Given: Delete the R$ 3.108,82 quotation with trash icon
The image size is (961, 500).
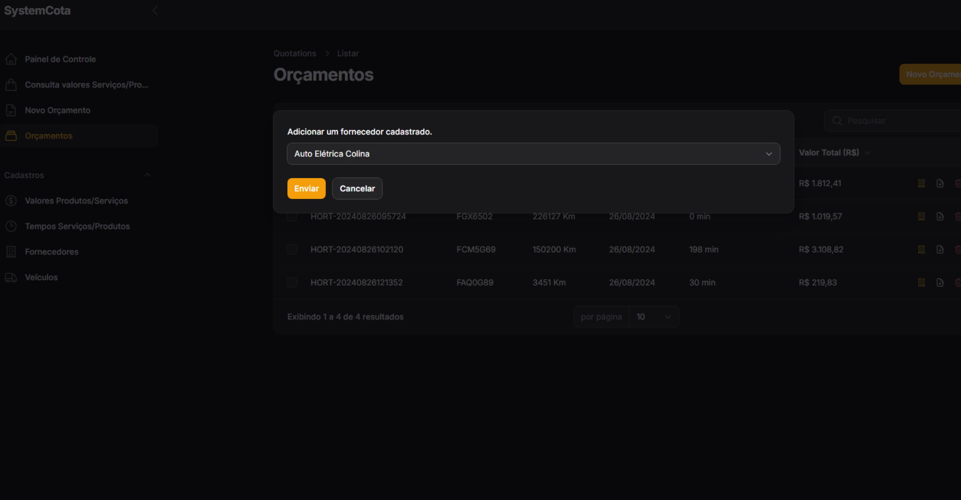Looking at the screenshot, I should click(957, 249).
